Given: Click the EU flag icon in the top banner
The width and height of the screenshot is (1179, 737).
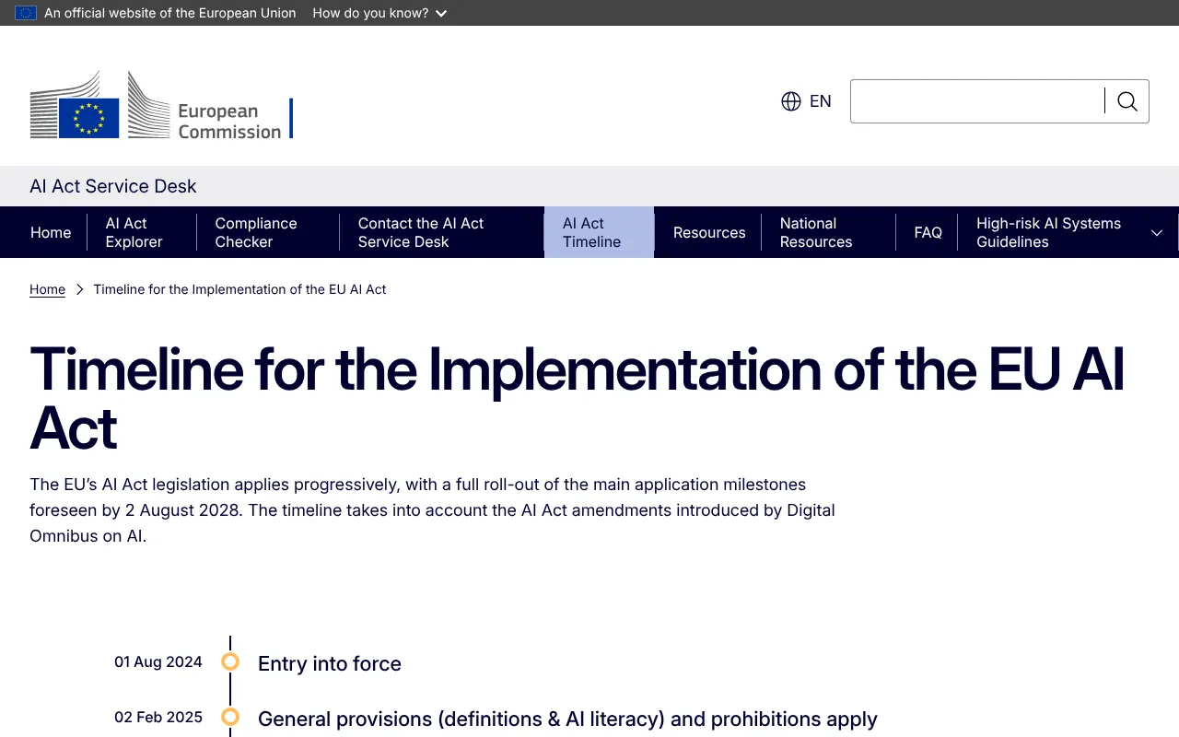Looking at the screenshot, I should (x=26, y=13).
